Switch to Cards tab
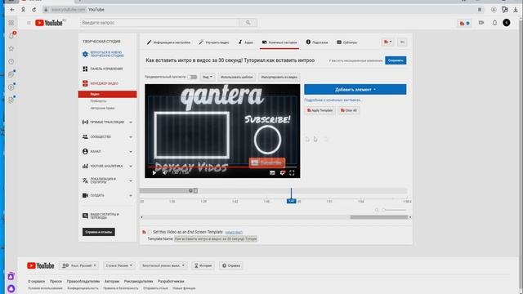Image resolution: width=523 pixels, height=294 pixels. 317,42
